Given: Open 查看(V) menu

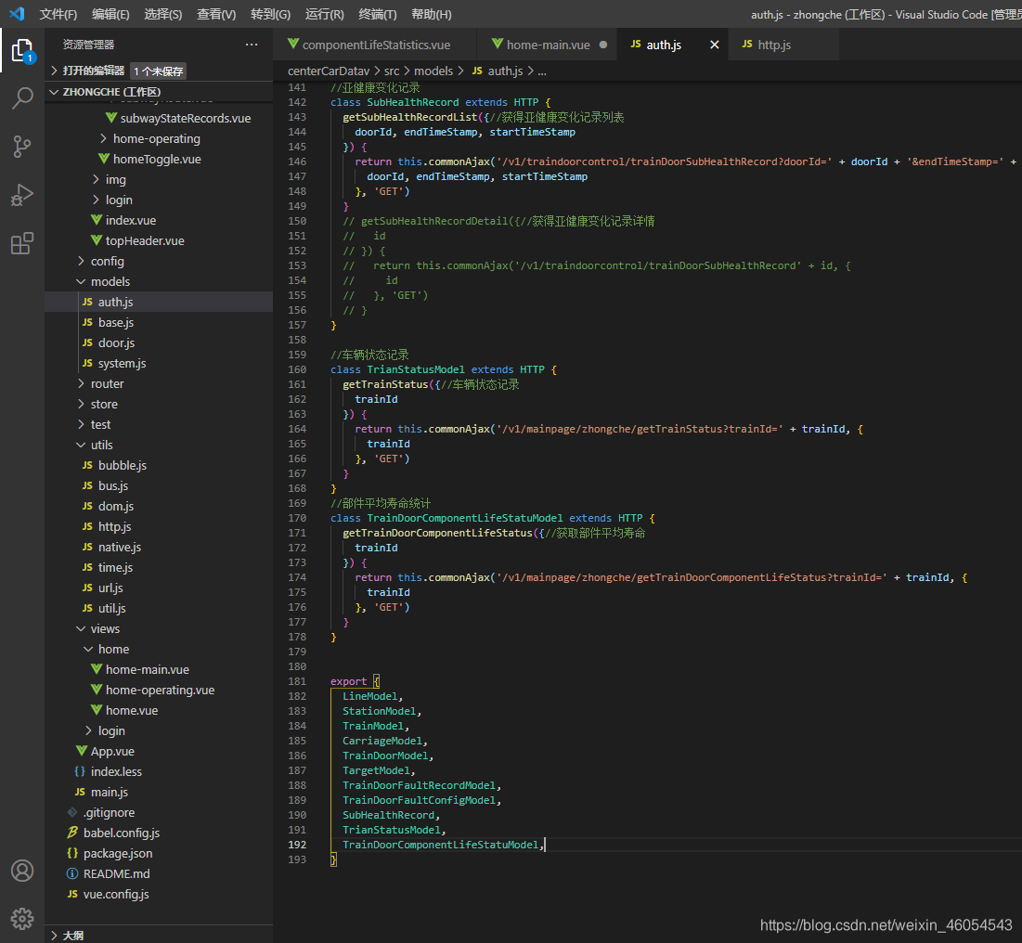Looking at the screenshot, I should click(x=216, y=14).
